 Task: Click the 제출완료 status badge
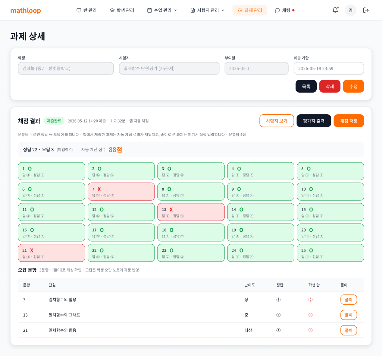point(54,121)
